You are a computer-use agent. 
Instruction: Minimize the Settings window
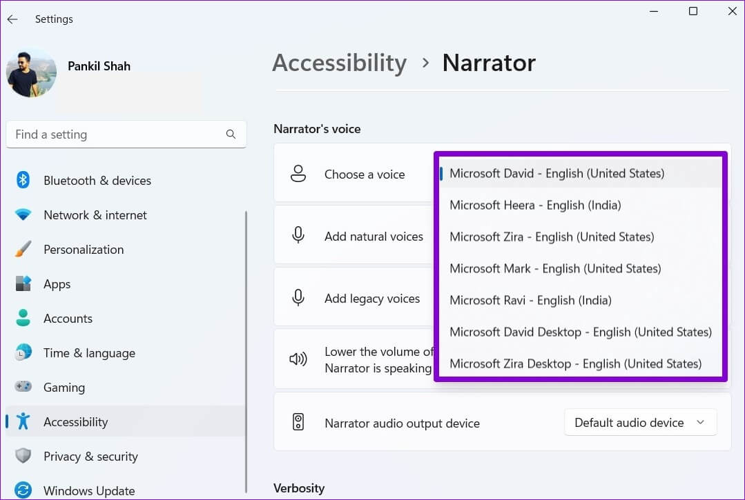[x=654, y=11]
